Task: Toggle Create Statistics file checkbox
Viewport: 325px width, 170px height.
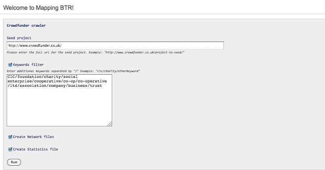Action: 10,149
